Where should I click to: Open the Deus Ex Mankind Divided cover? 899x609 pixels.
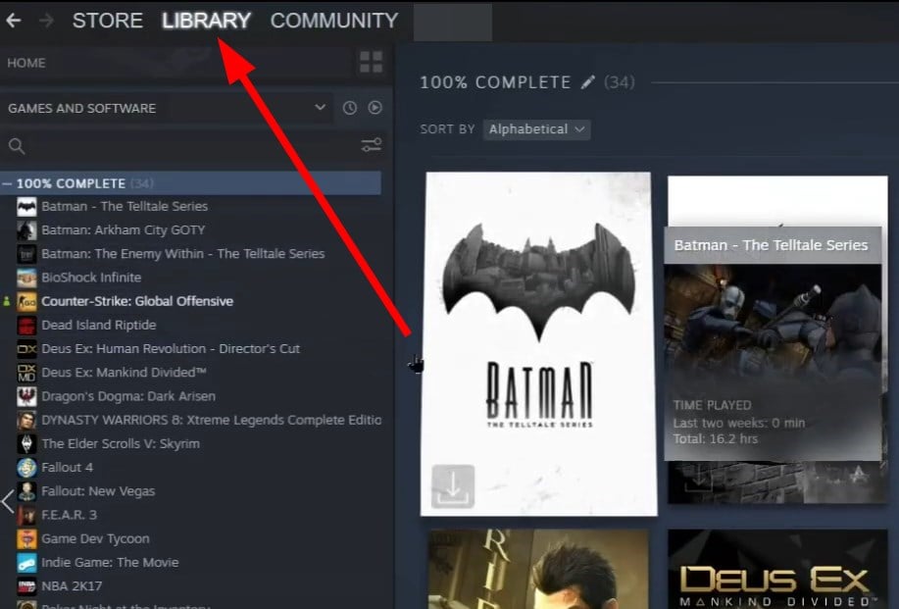coord(777,569)
